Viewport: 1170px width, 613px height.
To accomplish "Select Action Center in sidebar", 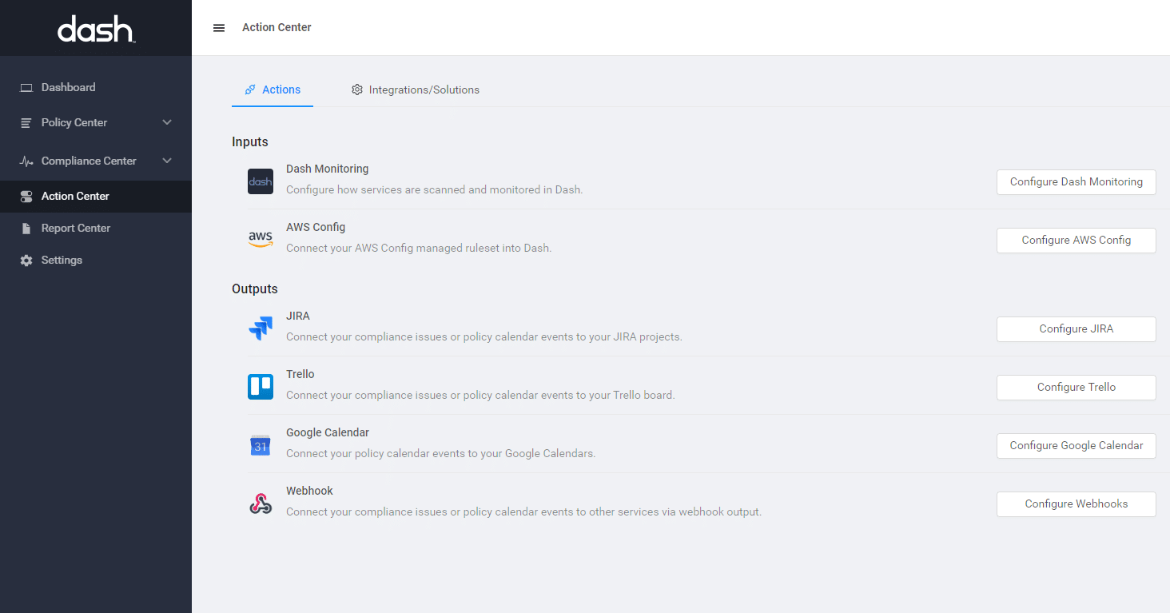I will (x=96, y=197).
